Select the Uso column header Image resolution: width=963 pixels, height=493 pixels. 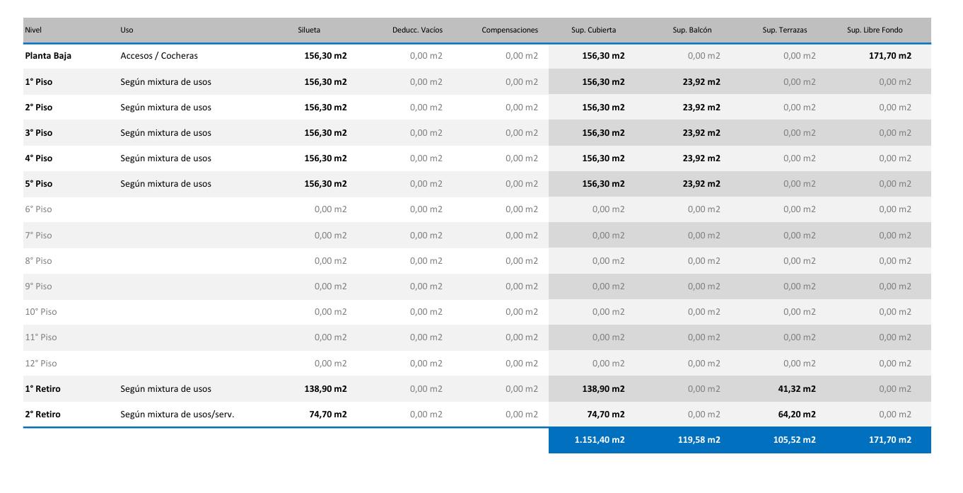pos(127,30)
